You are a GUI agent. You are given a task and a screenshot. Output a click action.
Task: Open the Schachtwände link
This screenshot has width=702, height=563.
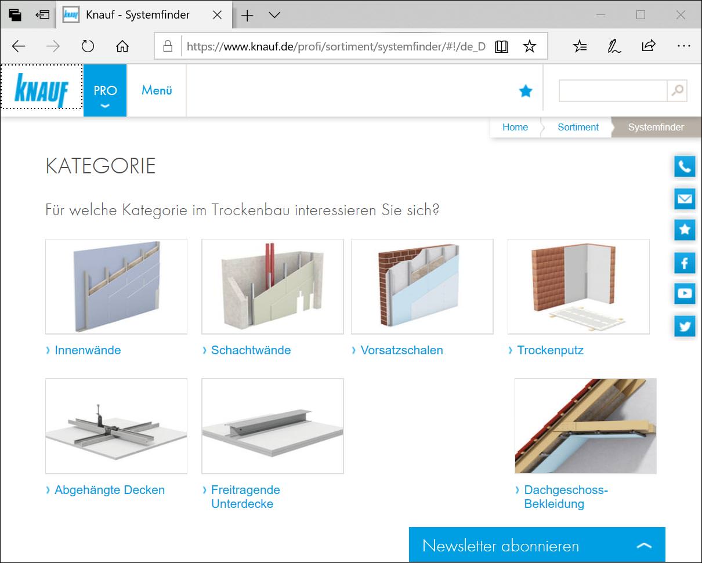click(x=251, y=350)
